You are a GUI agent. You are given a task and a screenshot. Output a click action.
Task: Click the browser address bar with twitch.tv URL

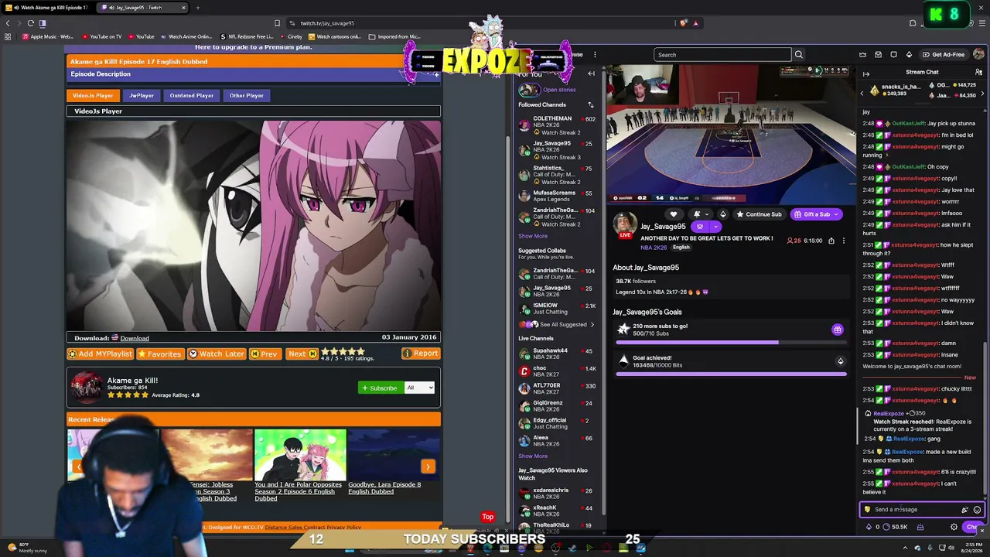(480, 23)
